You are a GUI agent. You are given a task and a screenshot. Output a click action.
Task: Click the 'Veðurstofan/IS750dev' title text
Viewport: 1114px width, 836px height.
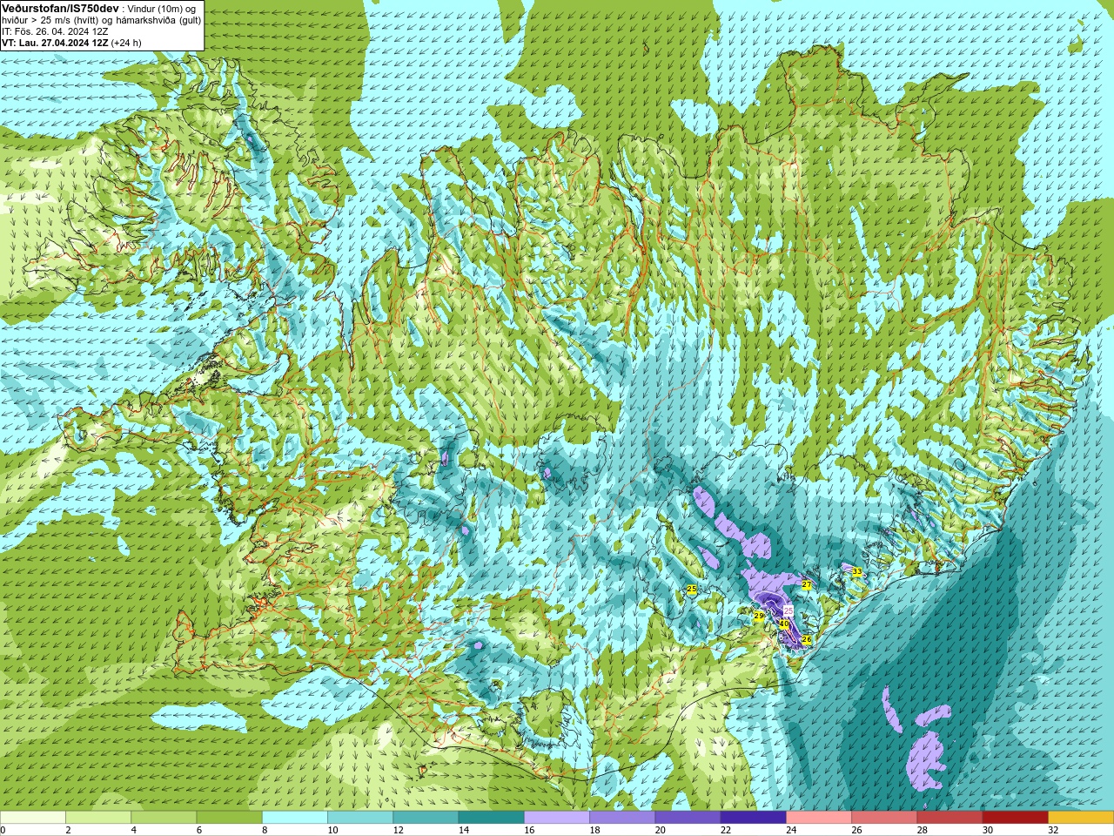pos(60,7)
